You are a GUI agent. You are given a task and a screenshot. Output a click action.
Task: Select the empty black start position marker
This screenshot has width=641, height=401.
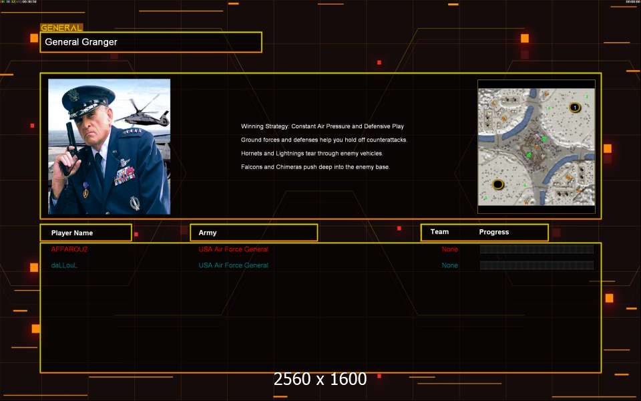pyautogui.click(x=497, y=184)
